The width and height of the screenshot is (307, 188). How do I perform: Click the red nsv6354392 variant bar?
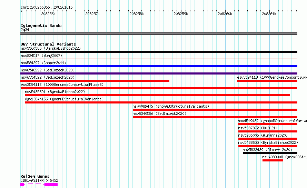point(95,81)
